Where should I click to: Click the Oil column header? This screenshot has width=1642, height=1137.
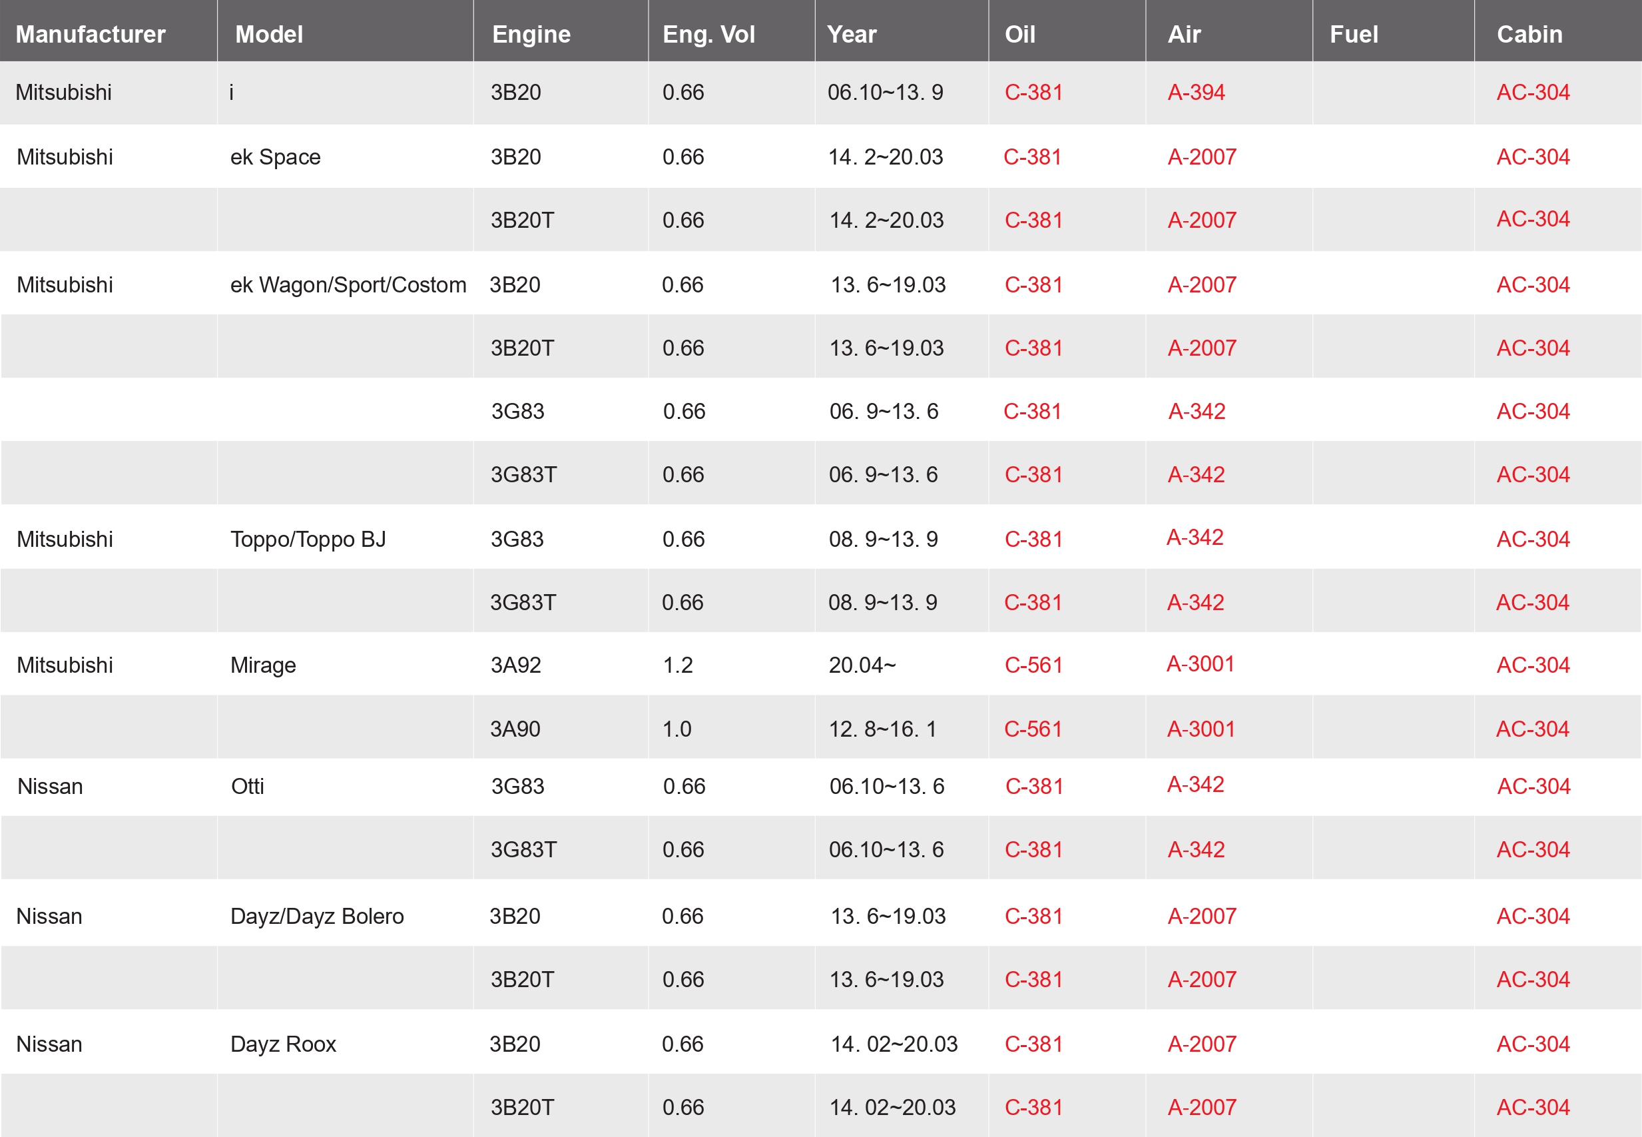click(1019, 34)
